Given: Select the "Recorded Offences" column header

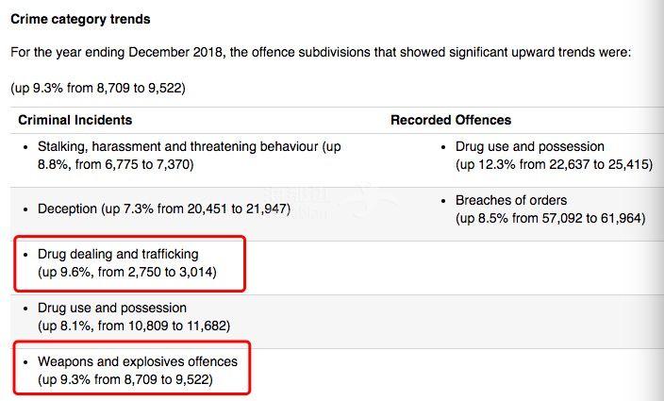Looking at the screenshot, I should click(x=451, y=120).
